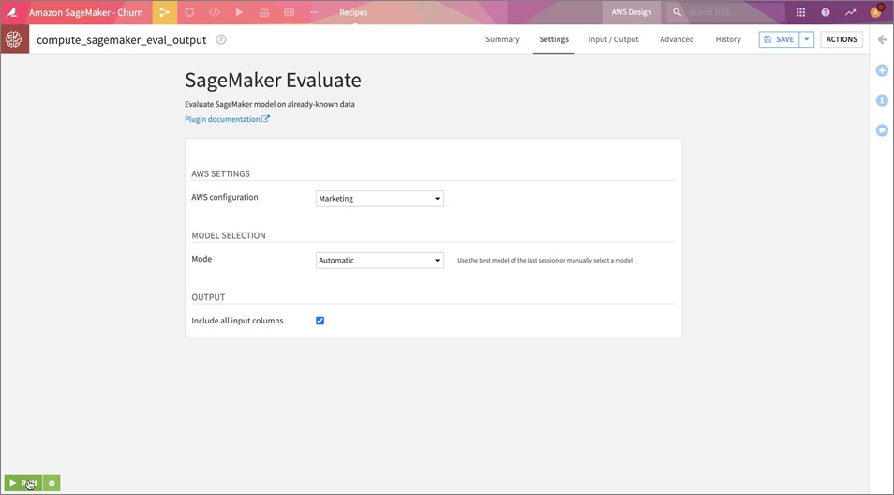Open the help question mark icon
894x495 pixels.
click(826, 12)
